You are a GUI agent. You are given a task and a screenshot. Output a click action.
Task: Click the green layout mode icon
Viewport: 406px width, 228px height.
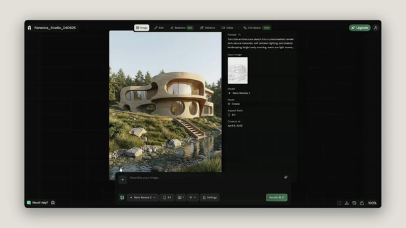point(122,198)
